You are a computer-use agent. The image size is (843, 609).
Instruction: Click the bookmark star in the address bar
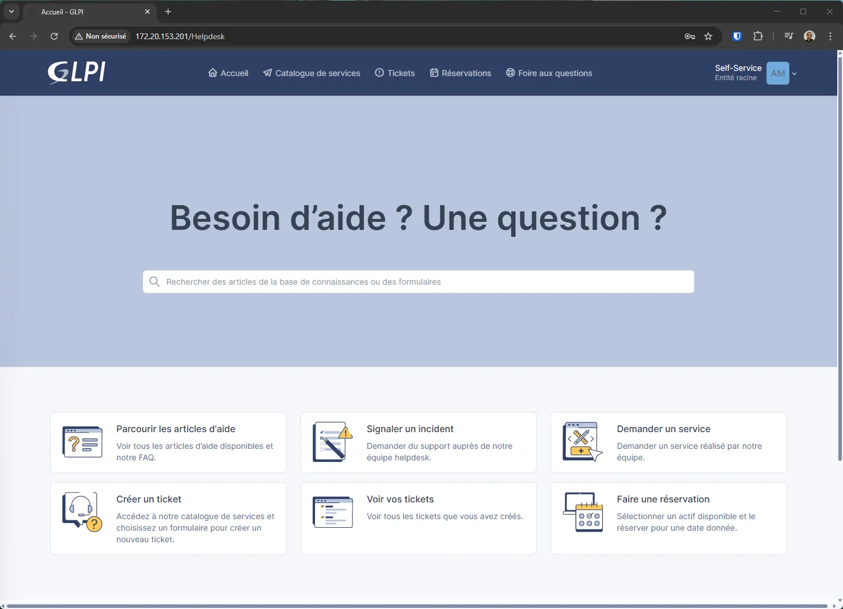click(708, 36)
